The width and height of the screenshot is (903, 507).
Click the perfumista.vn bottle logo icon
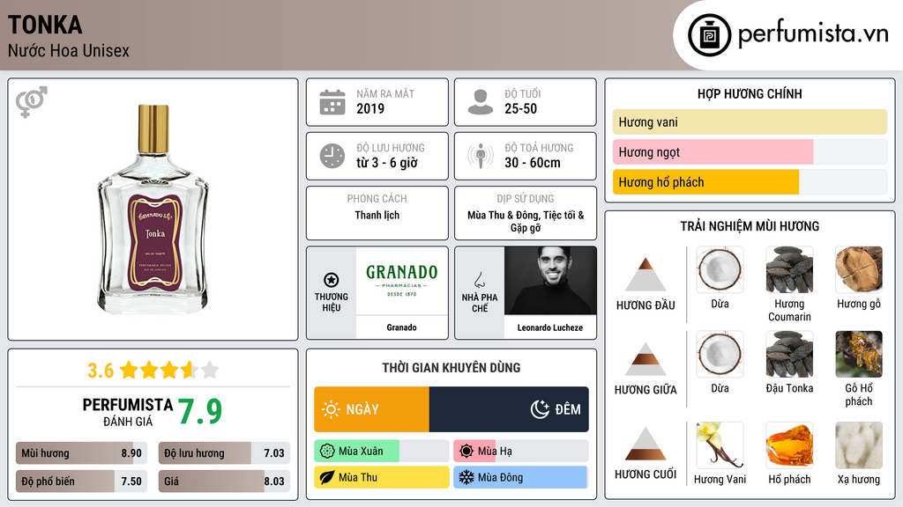pyautogui.click(x=709, y=35)
